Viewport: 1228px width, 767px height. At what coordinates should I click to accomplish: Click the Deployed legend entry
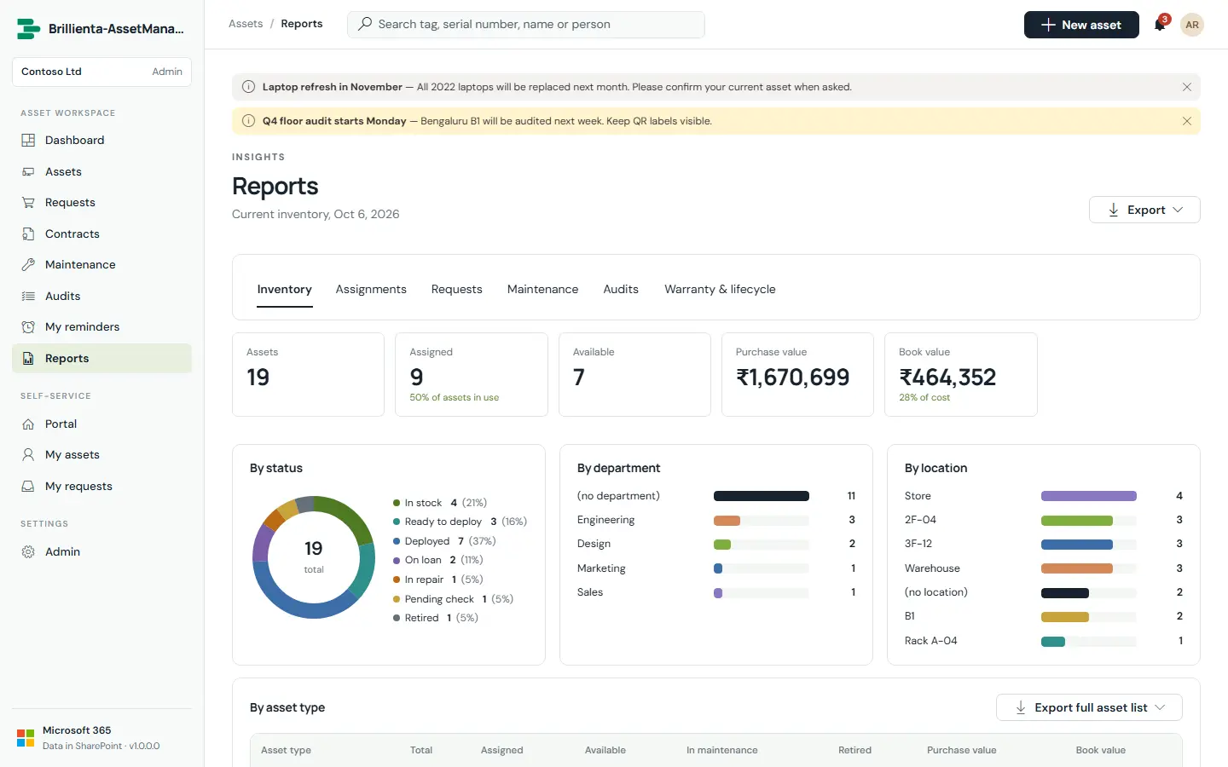(x=444, y=541)
